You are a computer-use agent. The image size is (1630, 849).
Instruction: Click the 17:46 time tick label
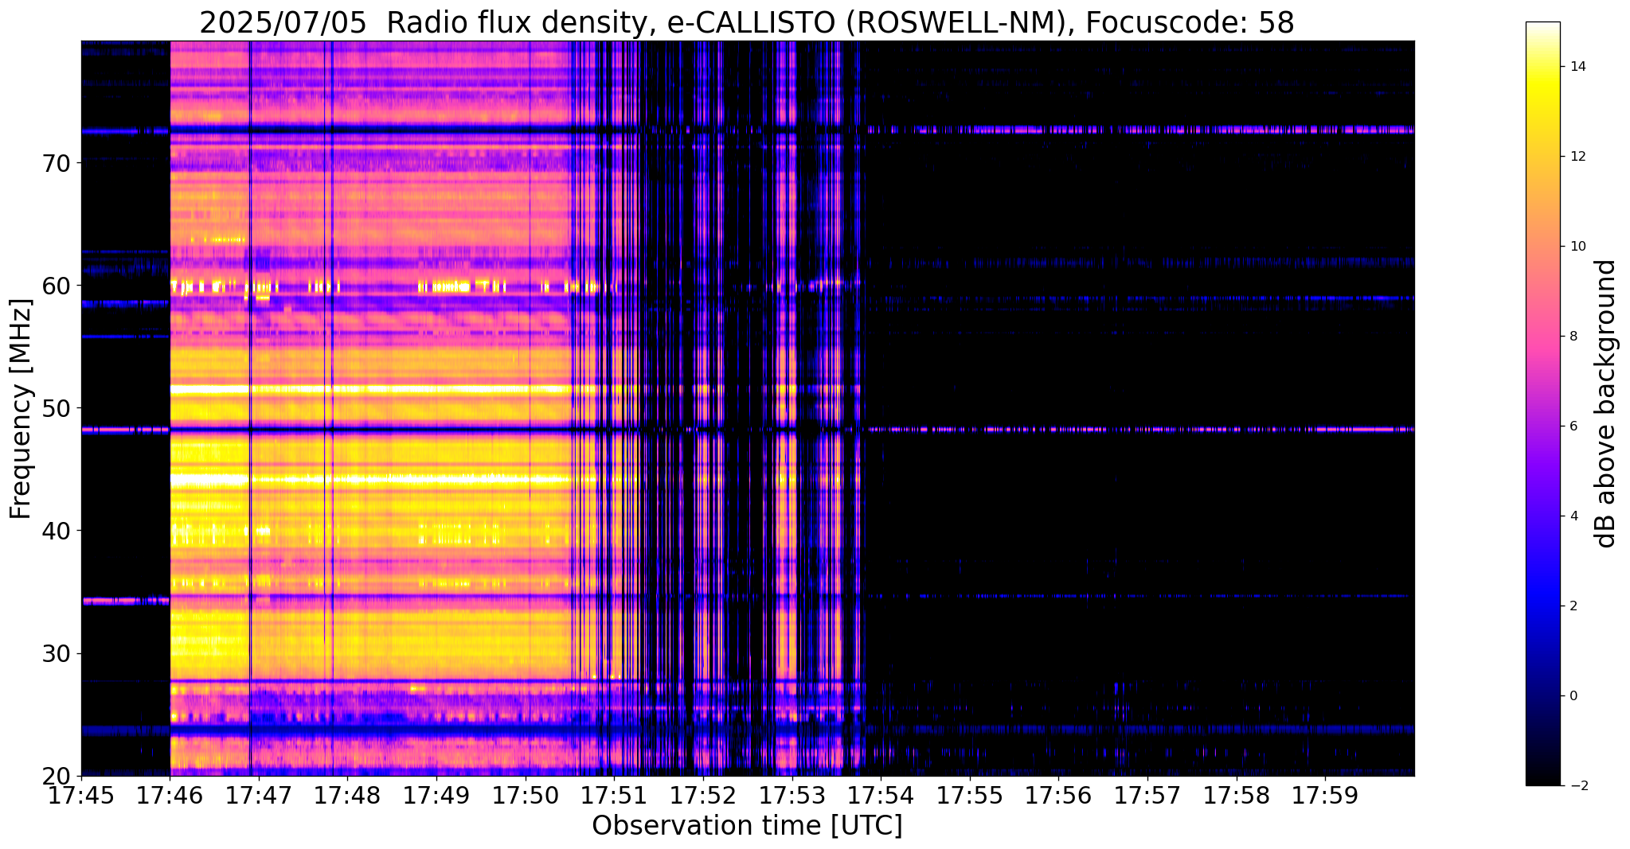(x=170, y=794)
